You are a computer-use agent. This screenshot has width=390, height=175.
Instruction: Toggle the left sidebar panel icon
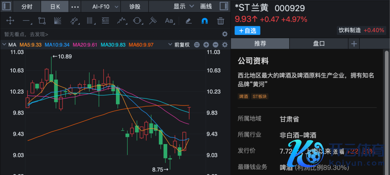[x=7, y=6]
